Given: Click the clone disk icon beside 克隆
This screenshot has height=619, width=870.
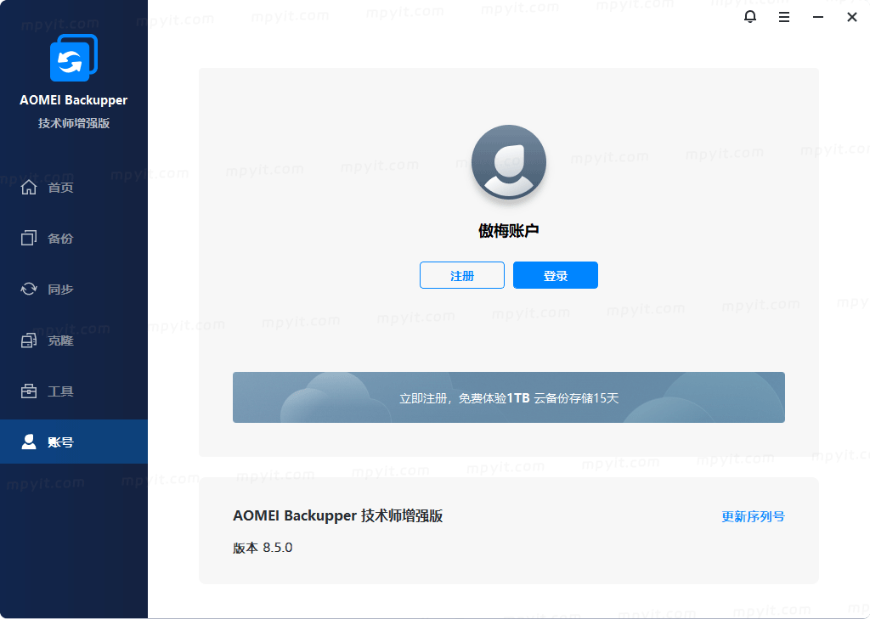Looking at the screenshot, I should point(29,340).
